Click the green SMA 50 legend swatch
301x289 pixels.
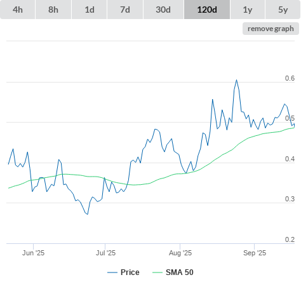click(x=157, y=272)
